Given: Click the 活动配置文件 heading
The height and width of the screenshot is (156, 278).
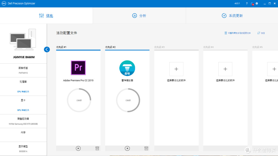Looking at the screenshot, I should (67, 33).
